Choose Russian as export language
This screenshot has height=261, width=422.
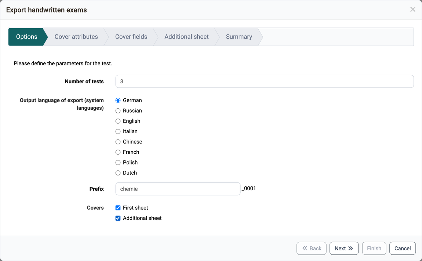point(118,111)
